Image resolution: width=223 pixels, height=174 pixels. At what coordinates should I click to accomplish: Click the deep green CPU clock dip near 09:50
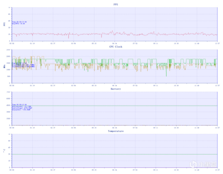tap(166, 72)
